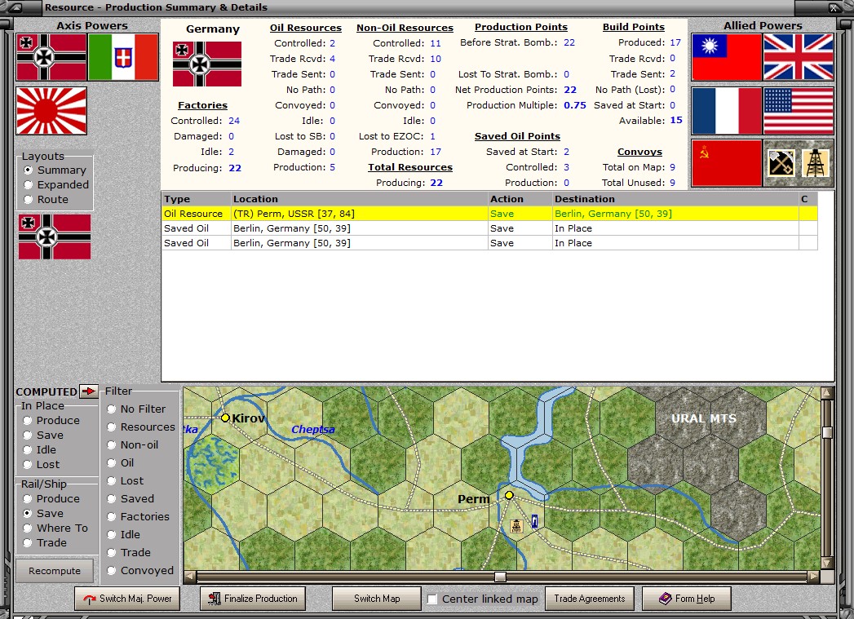Set filter to No Filter
Viewport: 854px width, 619px height.
coord(136,409)
